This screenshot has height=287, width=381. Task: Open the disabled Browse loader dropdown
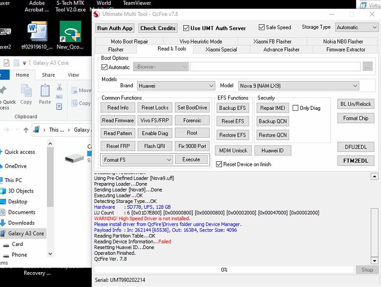[161, 67]
